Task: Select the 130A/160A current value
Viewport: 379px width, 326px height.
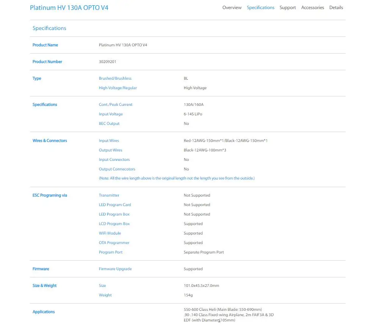Action: pos(194,104)
